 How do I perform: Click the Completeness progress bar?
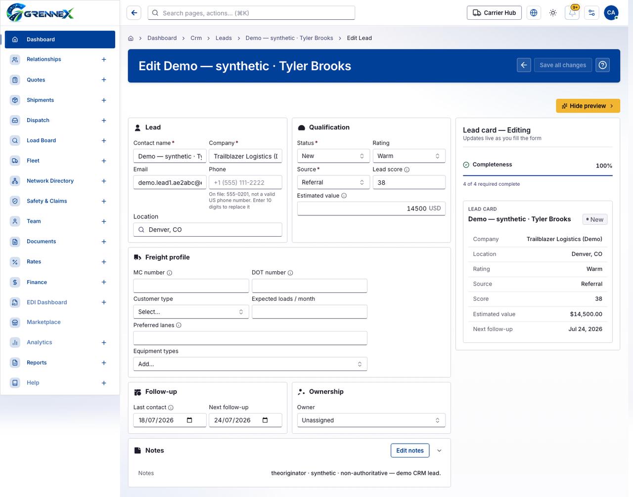pos(538,175)
